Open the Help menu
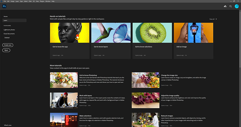The height and width of the screenshot is (127, 241). click(x=53, y=1)
